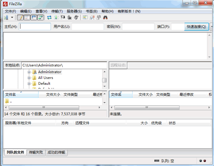Sort remote files by 文件类型 column

(x=166, y=94)
